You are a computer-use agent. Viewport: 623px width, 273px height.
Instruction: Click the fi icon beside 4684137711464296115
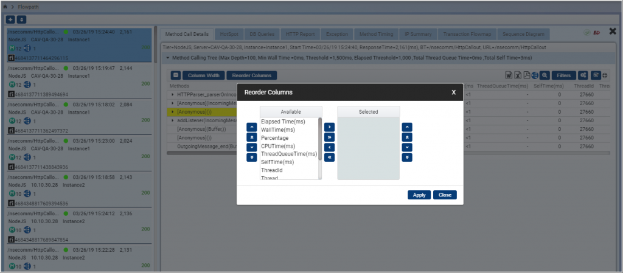(x=11, y=58)
